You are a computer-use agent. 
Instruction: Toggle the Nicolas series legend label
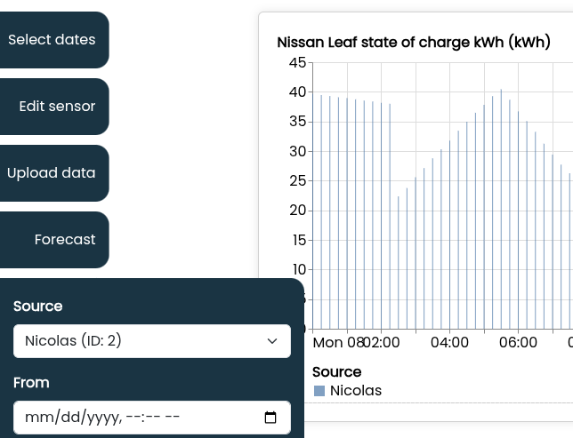(x=355, y=391)
